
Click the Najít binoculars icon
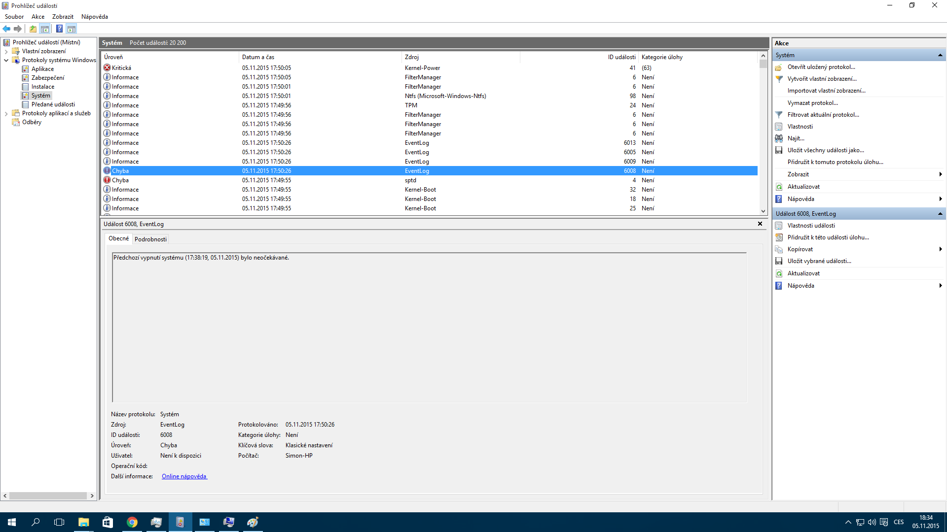(x=779, y=138)
